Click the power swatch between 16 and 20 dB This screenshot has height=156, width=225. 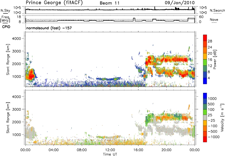click(205, 56)
